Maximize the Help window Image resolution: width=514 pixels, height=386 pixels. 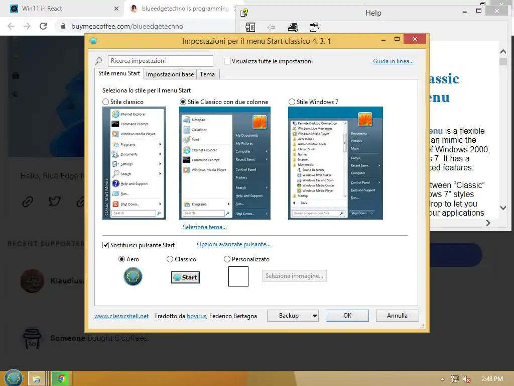pyautogui.click(x=479, y=11)
